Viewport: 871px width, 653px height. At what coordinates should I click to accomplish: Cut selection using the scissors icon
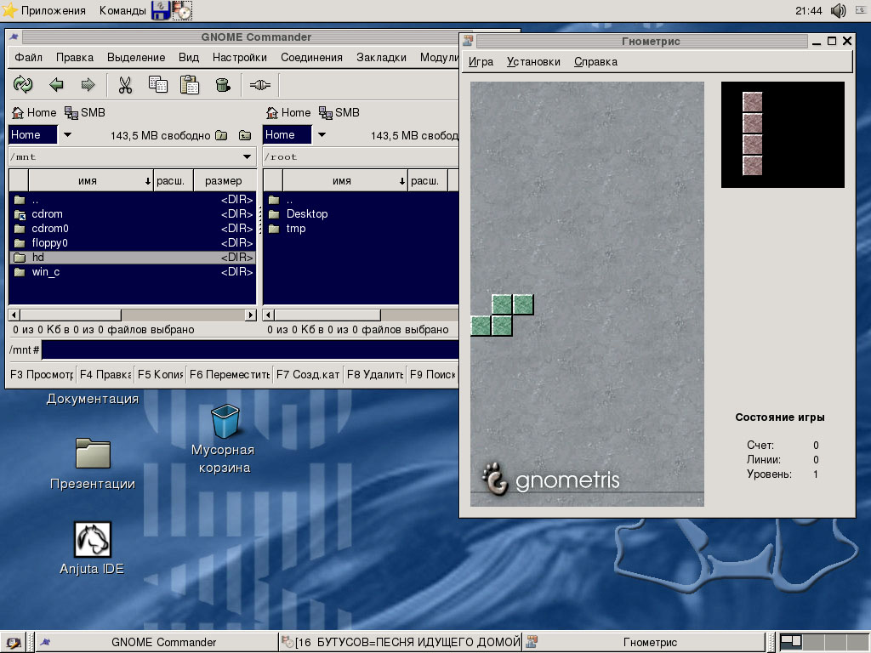point(126,84)
